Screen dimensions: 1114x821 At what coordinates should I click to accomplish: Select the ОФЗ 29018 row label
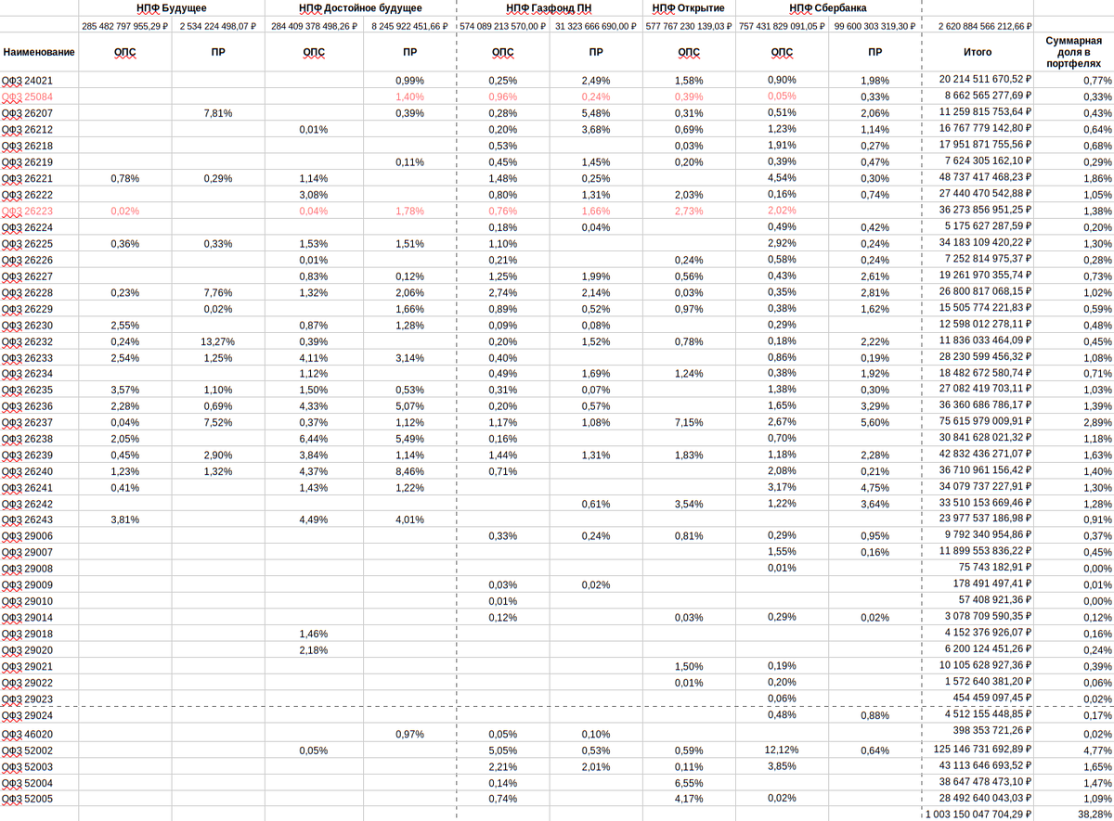[x=27, y=634]
